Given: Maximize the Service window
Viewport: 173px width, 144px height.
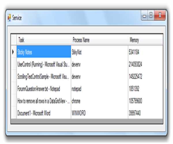Looking at the screenshot, I should [151, 15].
